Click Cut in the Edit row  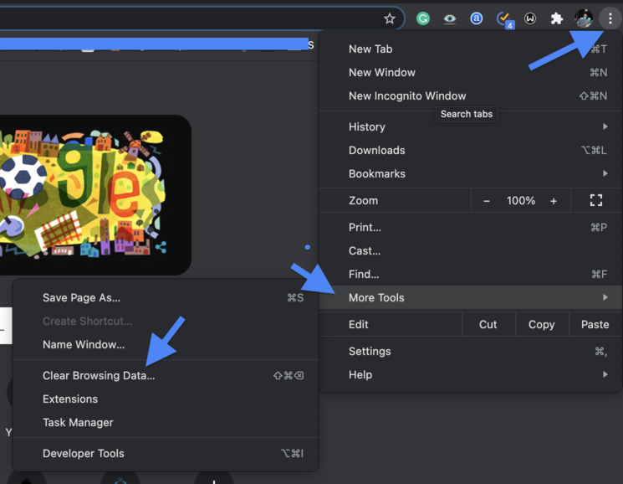tap(488, 325)
